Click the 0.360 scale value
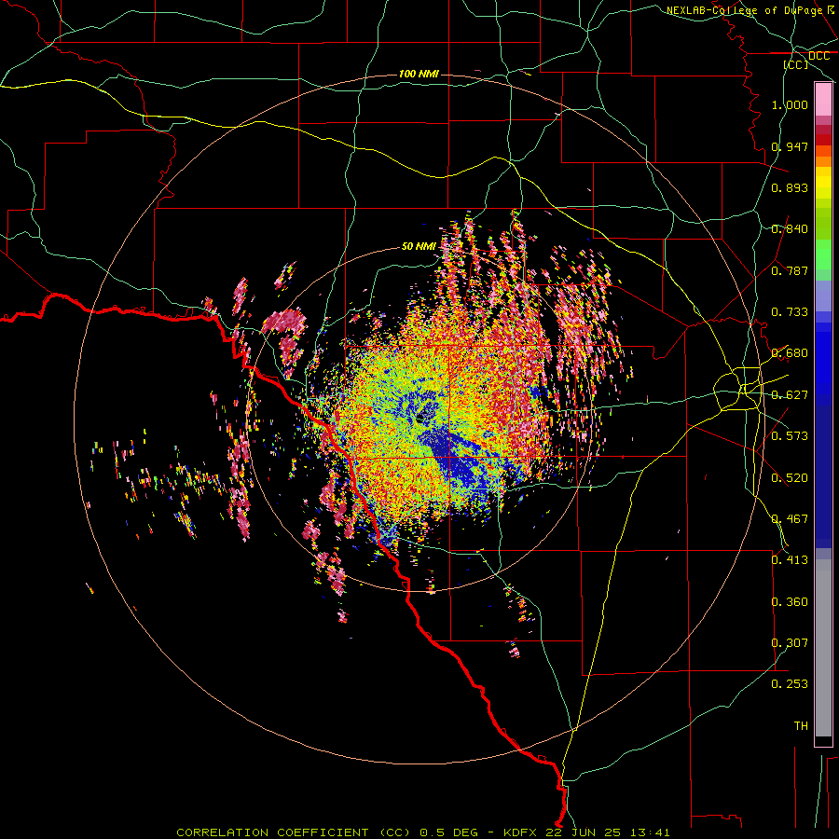839x839 pixels. (x=790, y=602)
